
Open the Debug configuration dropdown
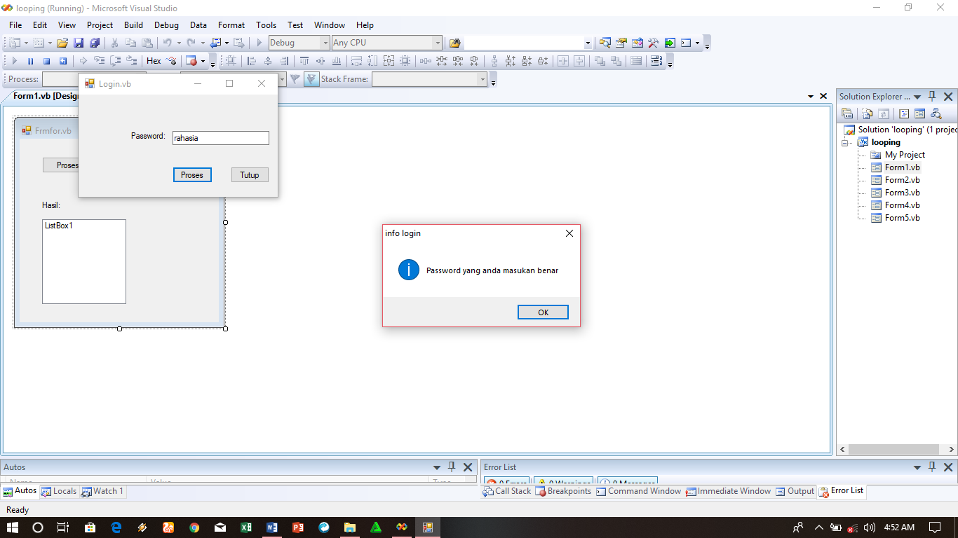[326, 42]
